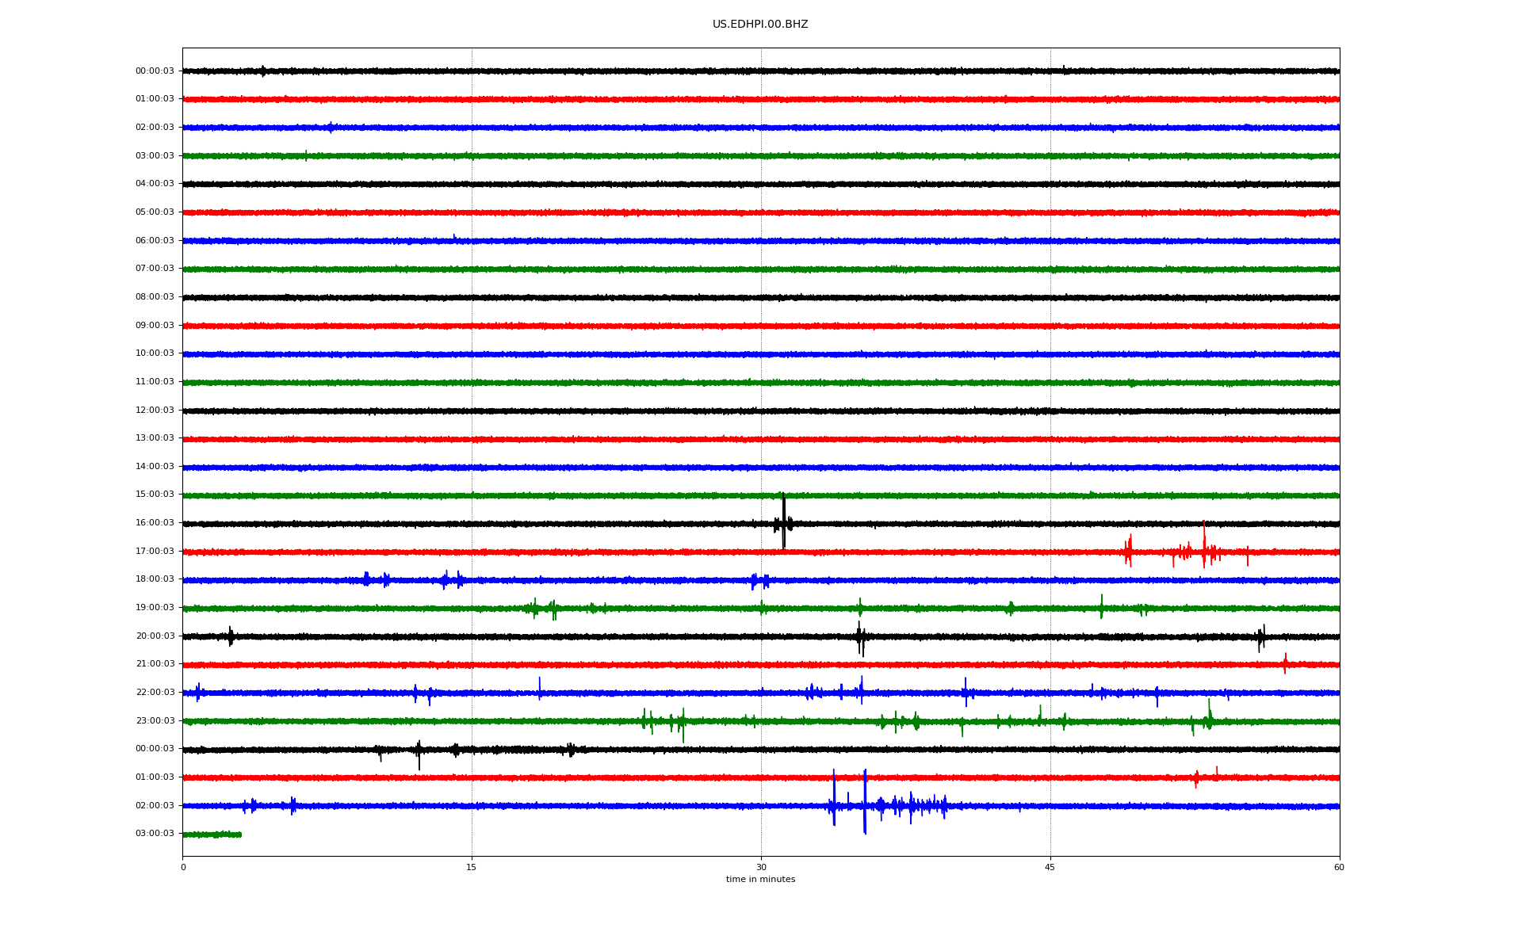Click the large black spike on the 16:00:03 trace

pyautogui.click(x=784, y=521)
